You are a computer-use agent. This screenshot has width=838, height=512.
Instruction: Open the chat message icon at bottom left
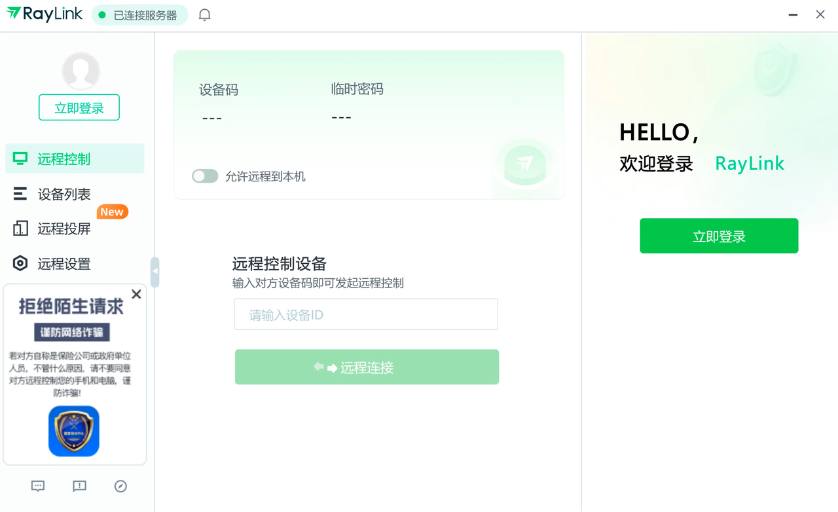37,486
